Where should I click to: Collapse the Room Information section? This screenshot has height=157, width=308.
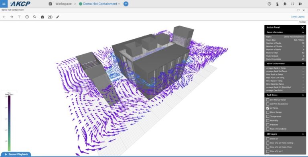[303, 32]
